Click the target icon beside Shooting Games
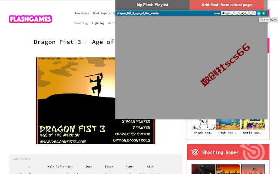 (x=195, y=152)
